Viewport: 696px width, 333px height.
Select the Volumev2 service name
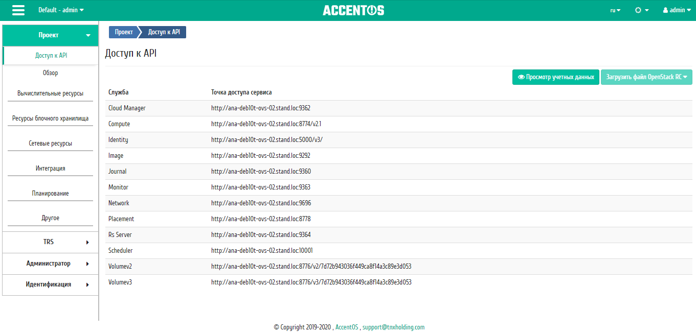(120, 267)
